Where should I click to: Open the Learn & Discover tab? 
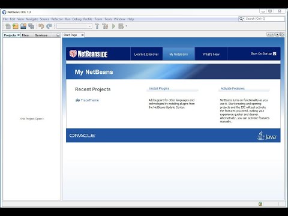tap(146, 54)
